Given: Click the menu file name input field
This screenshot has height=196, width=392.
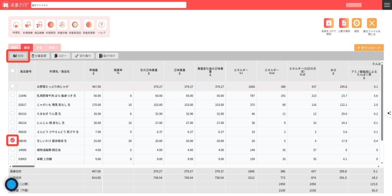Looking at the screenshot, I should (x=108, y=5).
